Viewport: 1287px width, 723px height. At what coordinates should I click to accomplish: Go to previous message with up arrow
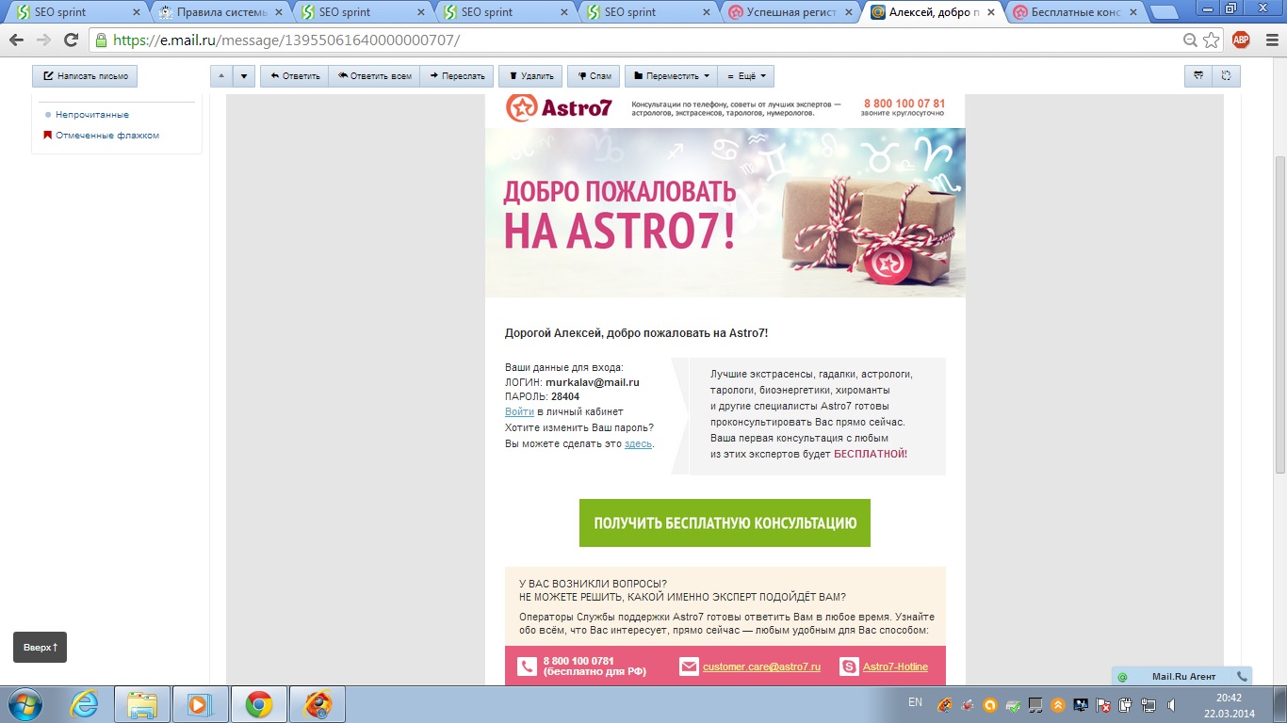tap(221, 76)
